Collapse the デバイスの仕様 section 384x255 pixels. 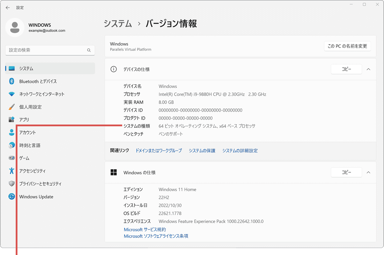[368, 69]
